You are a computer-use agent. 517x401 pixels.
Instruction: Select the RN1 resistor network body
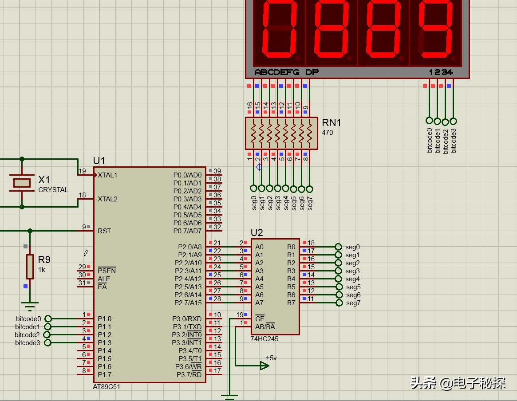click(281, 133)
